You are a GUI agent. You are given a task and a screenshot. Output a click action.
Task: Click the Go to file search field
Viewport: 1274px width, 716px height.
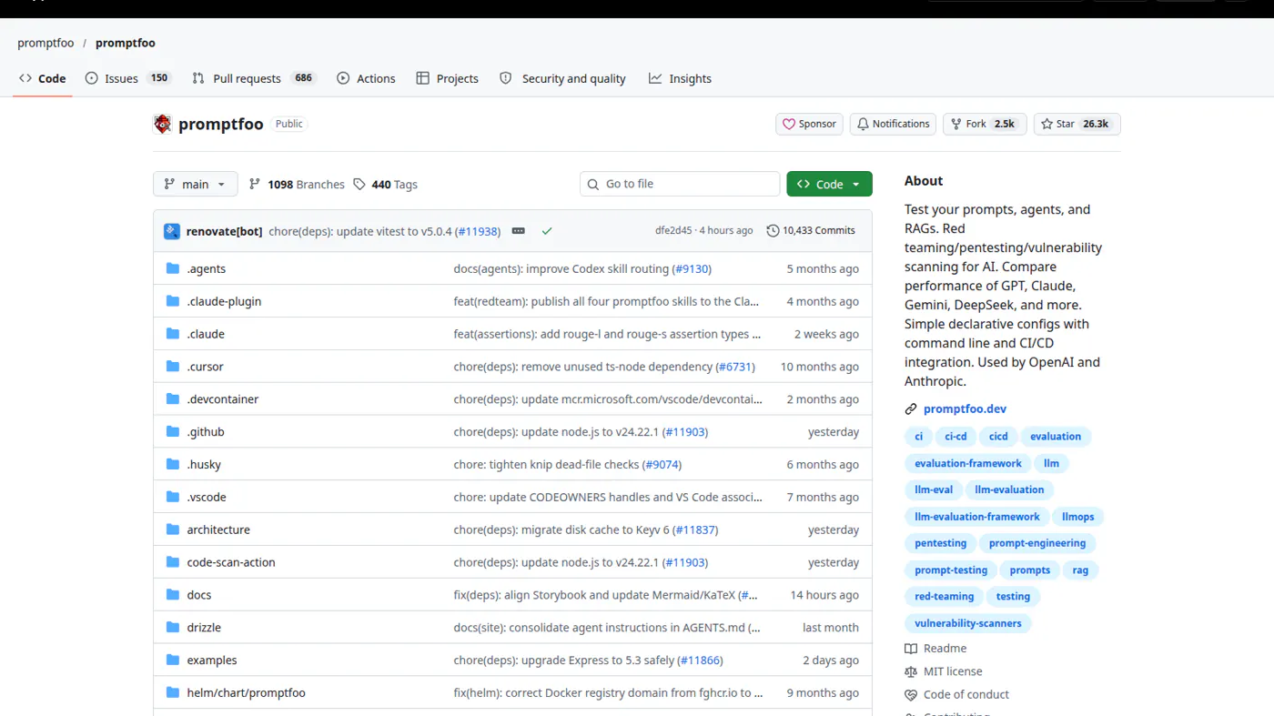[680, 184]
